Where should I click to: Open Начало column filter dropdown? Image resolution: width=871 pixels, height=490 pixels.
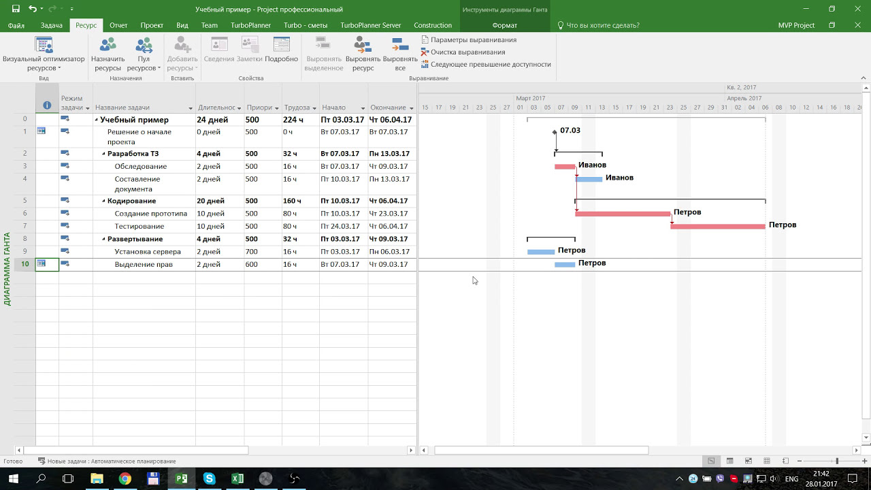(x=363, y=108)
